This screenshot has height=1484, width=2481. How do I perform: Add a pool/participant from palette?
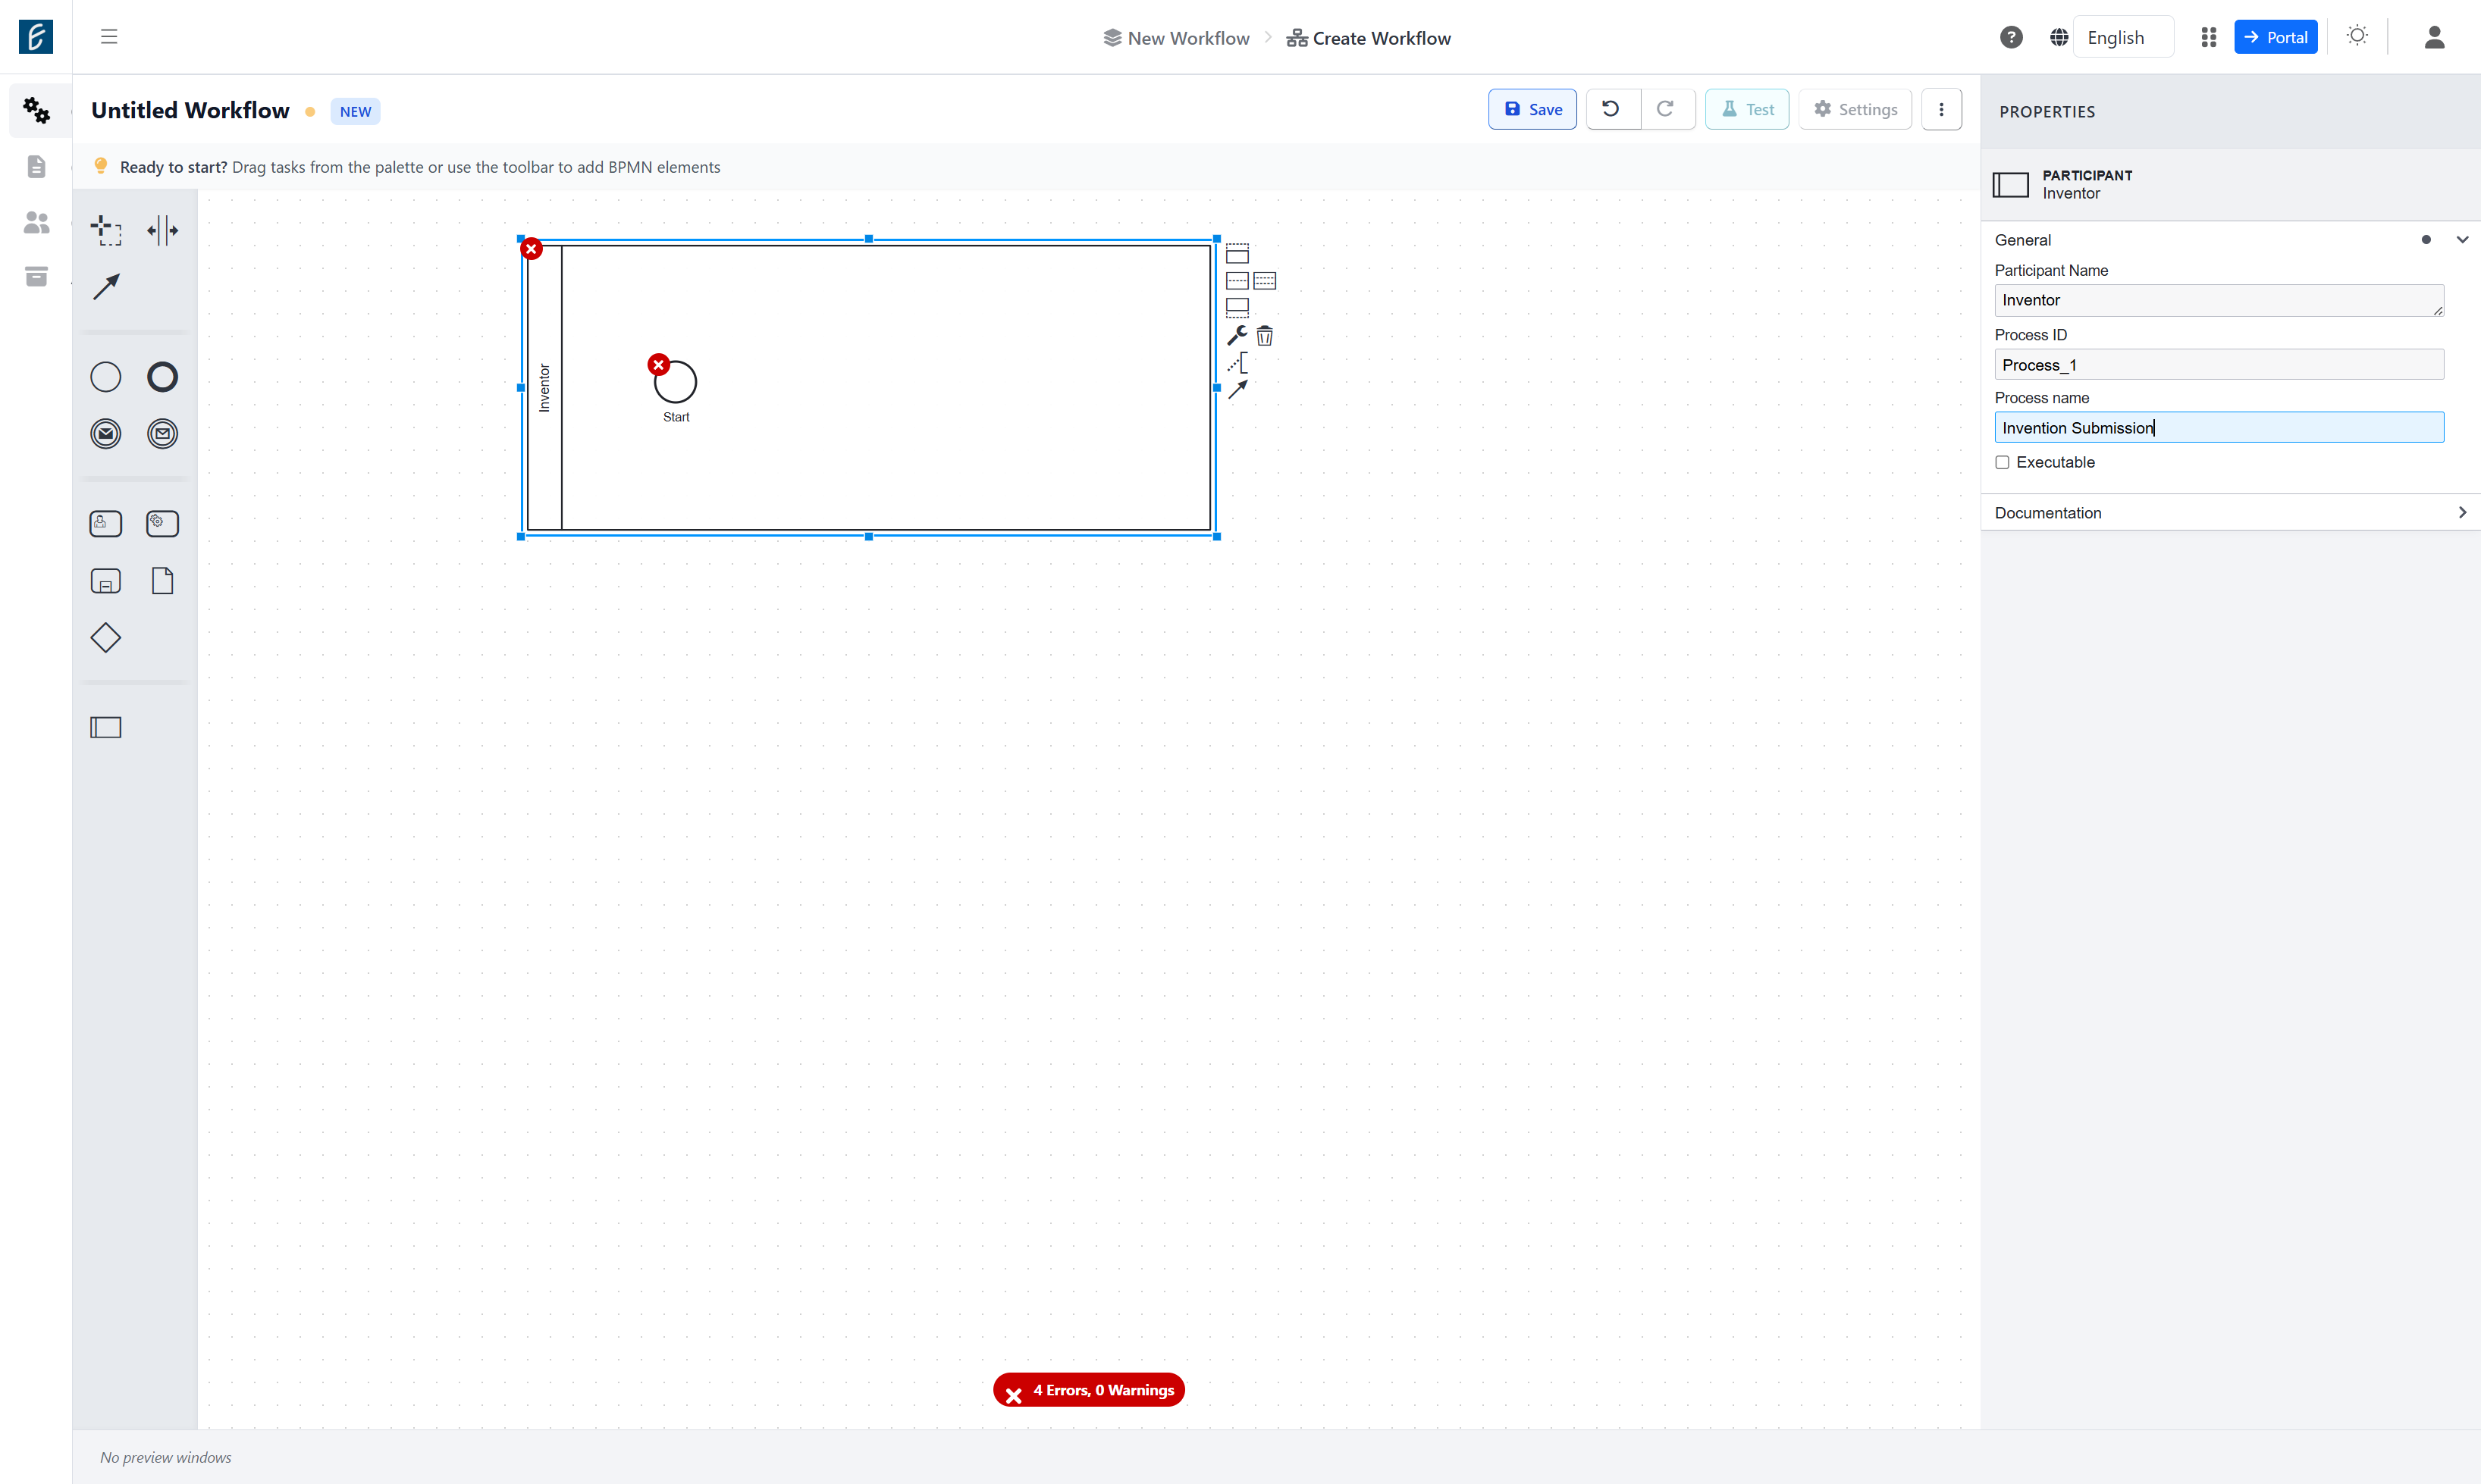pyautogui.click(x=106, y=728)
